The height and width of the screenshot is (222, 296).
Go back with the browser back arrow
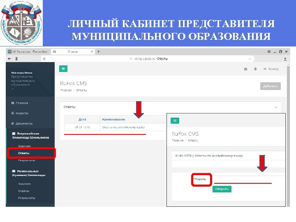(x=9, y=59)
